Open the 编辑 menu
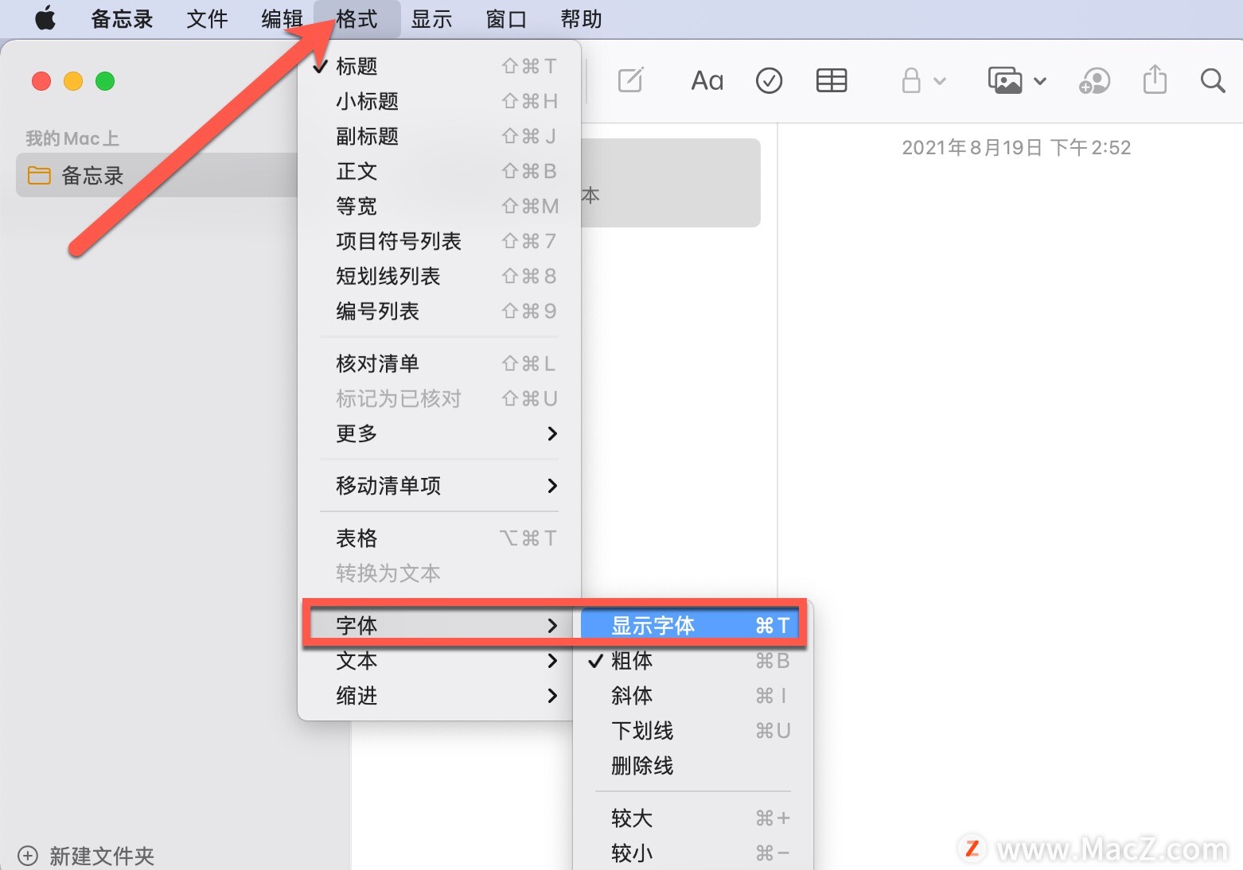1243x870 pixels. point(282,18)
